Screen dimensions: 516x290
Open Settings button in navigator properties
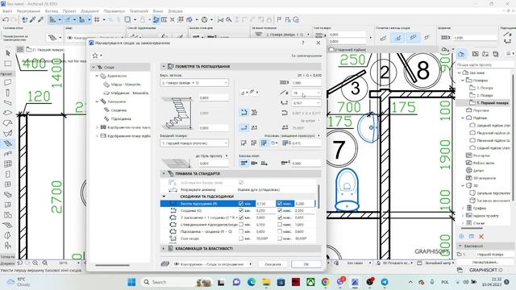tap(485, 262)
